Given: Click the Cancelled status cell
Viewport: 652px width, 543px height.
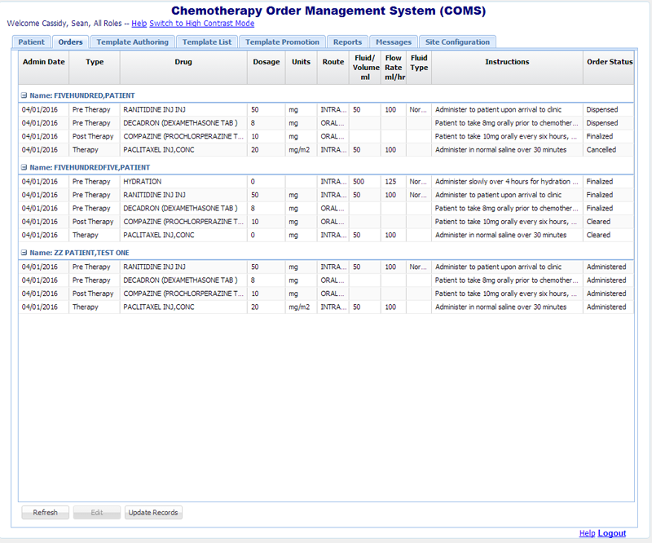Looking at the screenshot, I should (608, 150).
